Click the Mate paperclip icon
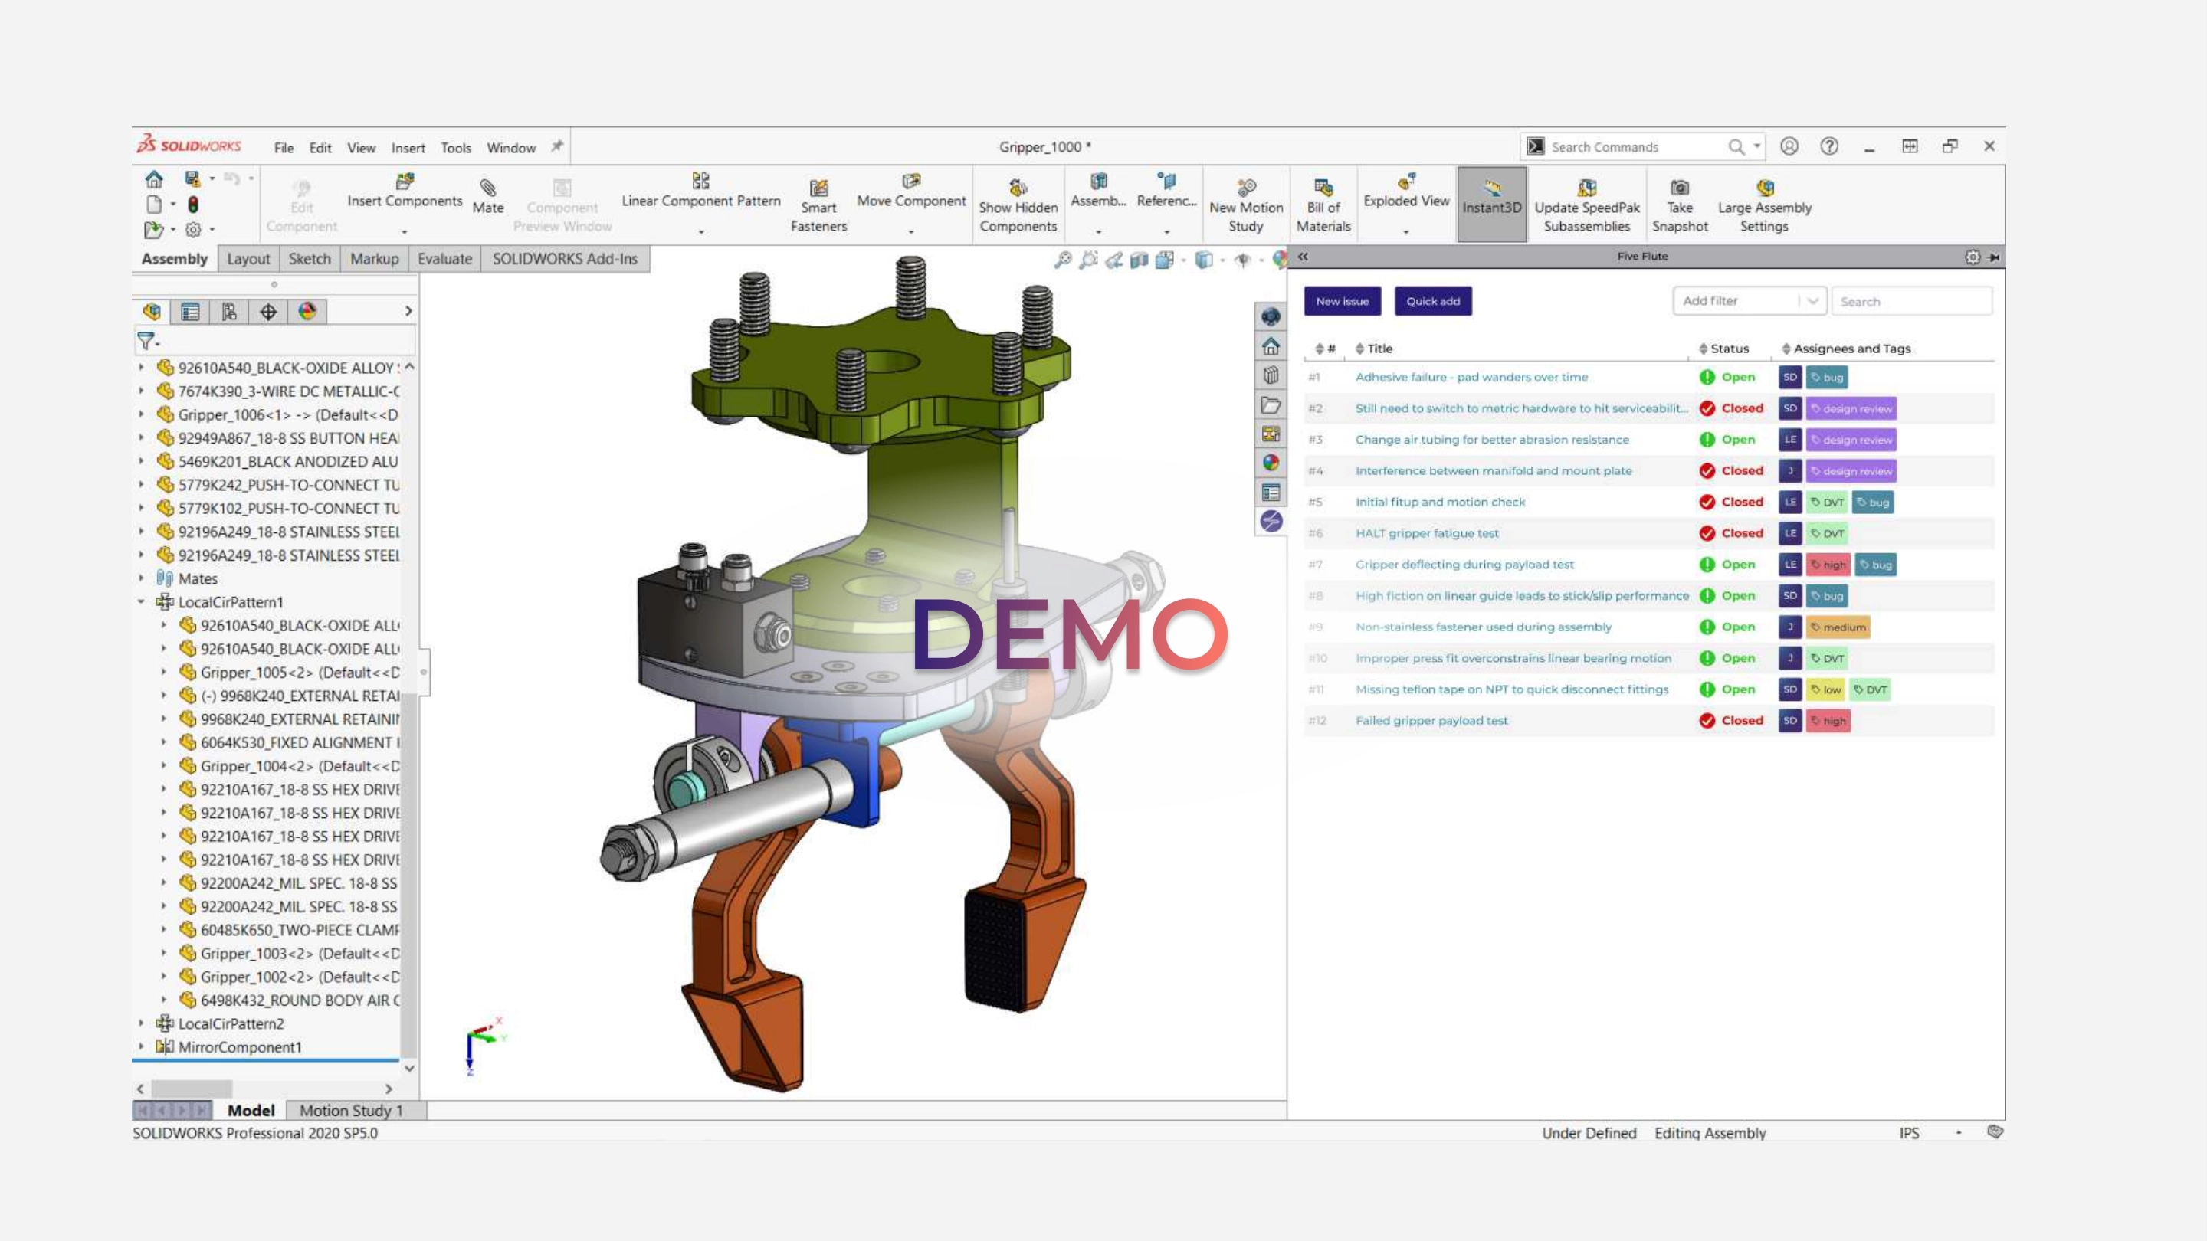This screenshot has width=2207, height=1241. tap(487, 188)
